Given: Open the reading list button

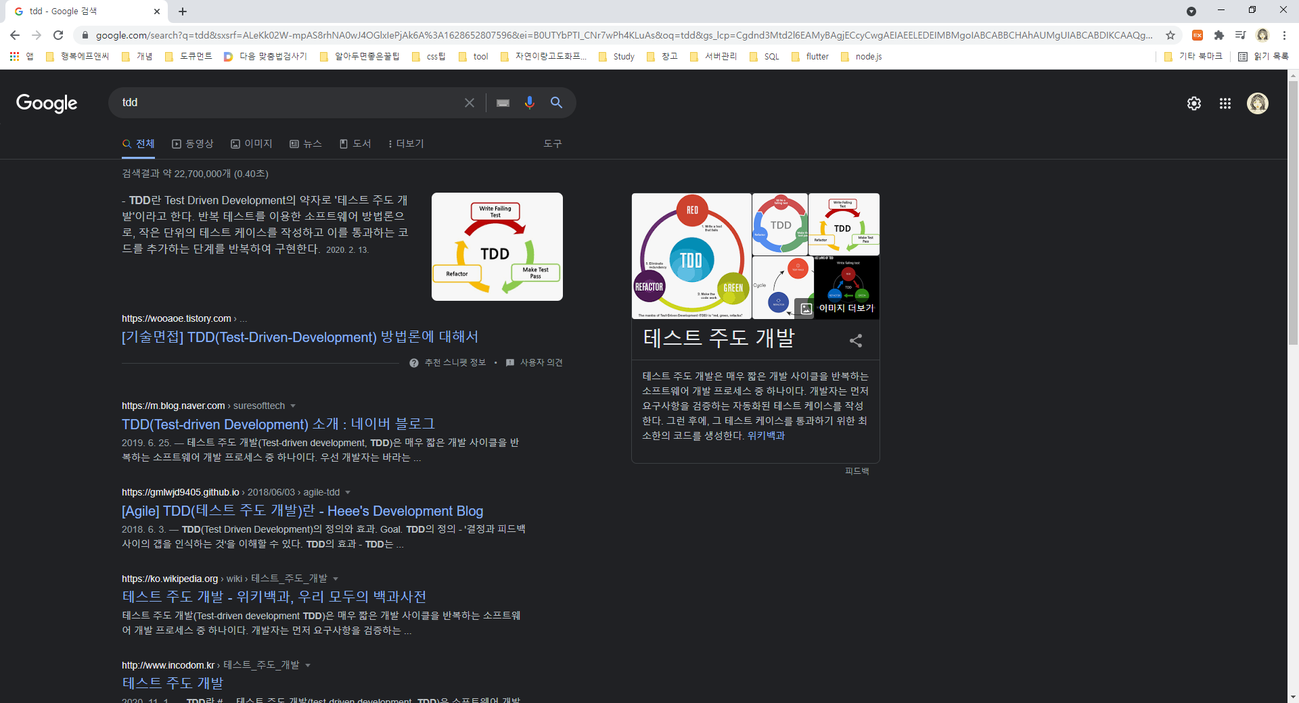Looking at the screenshot, I should coord(1263,57).
